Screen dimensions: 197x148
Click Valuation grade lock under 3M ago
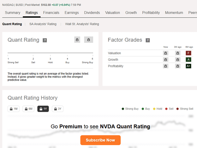(x=178, y=53)
